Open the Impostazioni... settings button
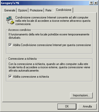The width and height of the screenshot is (99, 112). (x=81, y=95)
